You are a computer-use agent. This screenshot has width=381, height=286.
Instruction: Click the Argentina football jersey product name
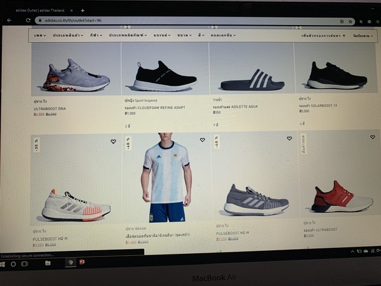157,235
